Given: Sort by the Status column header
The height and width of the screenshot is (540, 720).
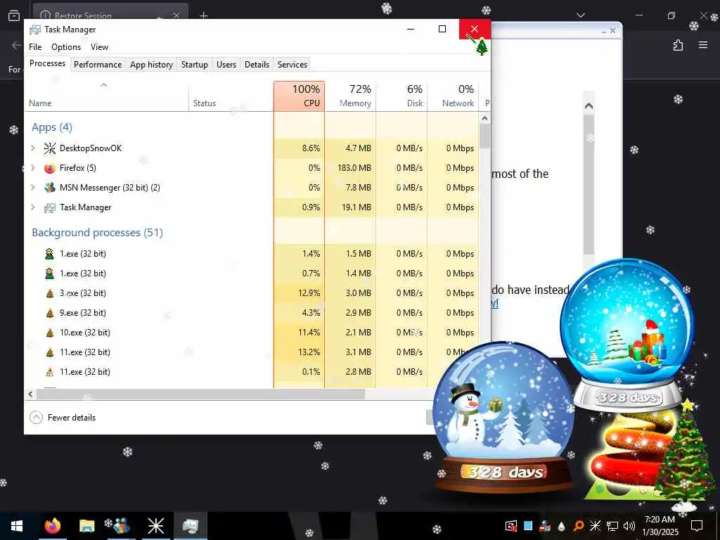Looking at the screenshot, I should 231,96.
